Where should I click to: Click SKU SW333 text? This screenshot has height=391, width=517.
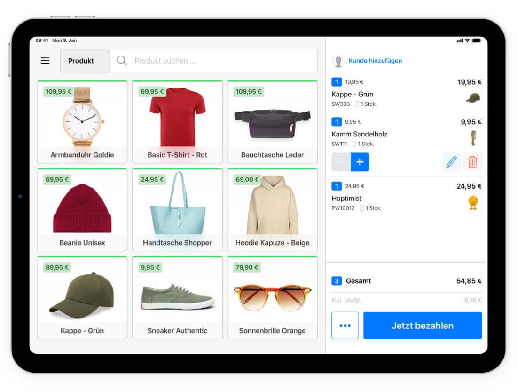tap(341, 104)
